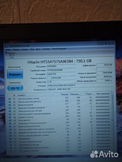122x162 pixels.
Task: Click the Возможности S.M.A.R.T., APM, NCQ, GPL field
Action: tap(80, 89)
